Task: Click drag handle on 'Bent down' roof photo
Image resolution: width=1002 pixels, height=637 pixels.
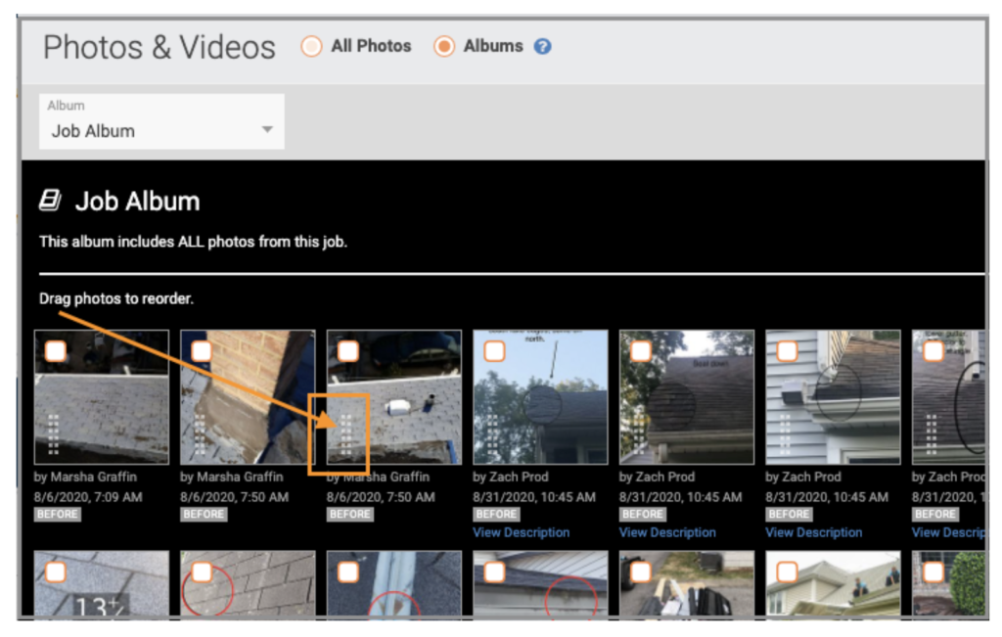Action: point(639,433)
